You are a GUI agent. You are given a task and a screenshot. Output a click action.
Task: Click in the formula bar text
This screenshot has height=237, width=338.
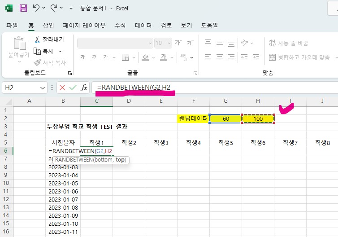tap(134, 88)
